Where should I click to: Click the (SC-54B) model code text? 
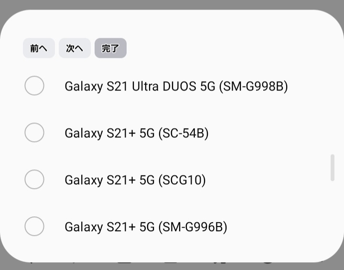[183, 133]
